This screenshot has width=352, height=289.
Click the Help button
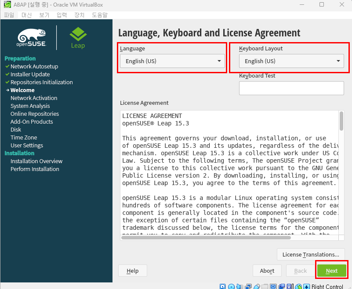(x=132, y=271)
